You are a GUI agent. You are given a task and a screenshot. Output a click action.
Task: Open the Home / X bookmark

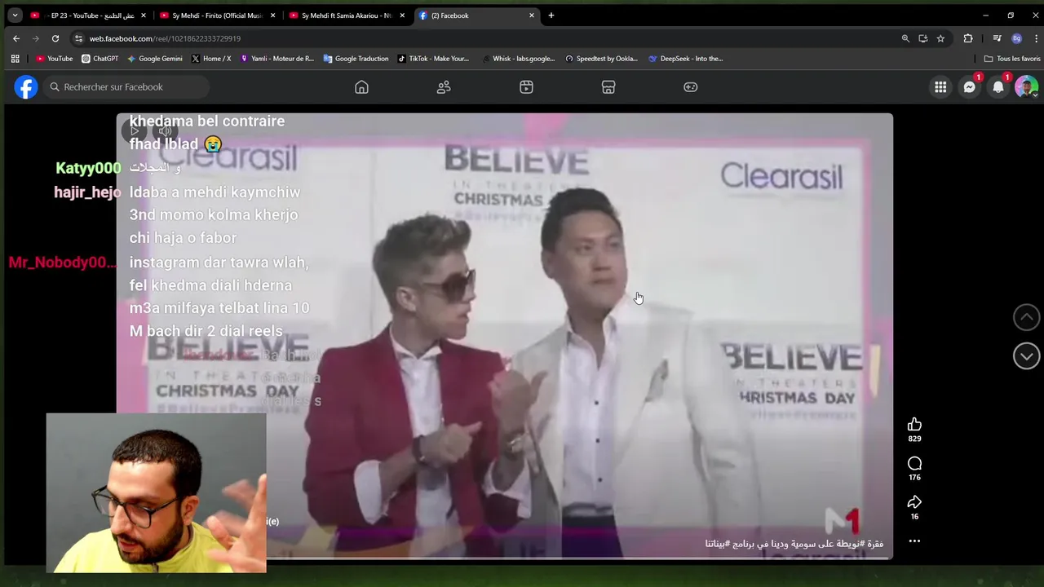pos(211,59)
